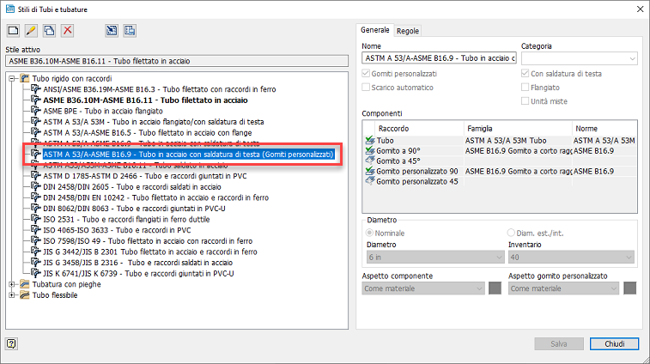
Task: Open the help question mark icon
Action: 12,343
